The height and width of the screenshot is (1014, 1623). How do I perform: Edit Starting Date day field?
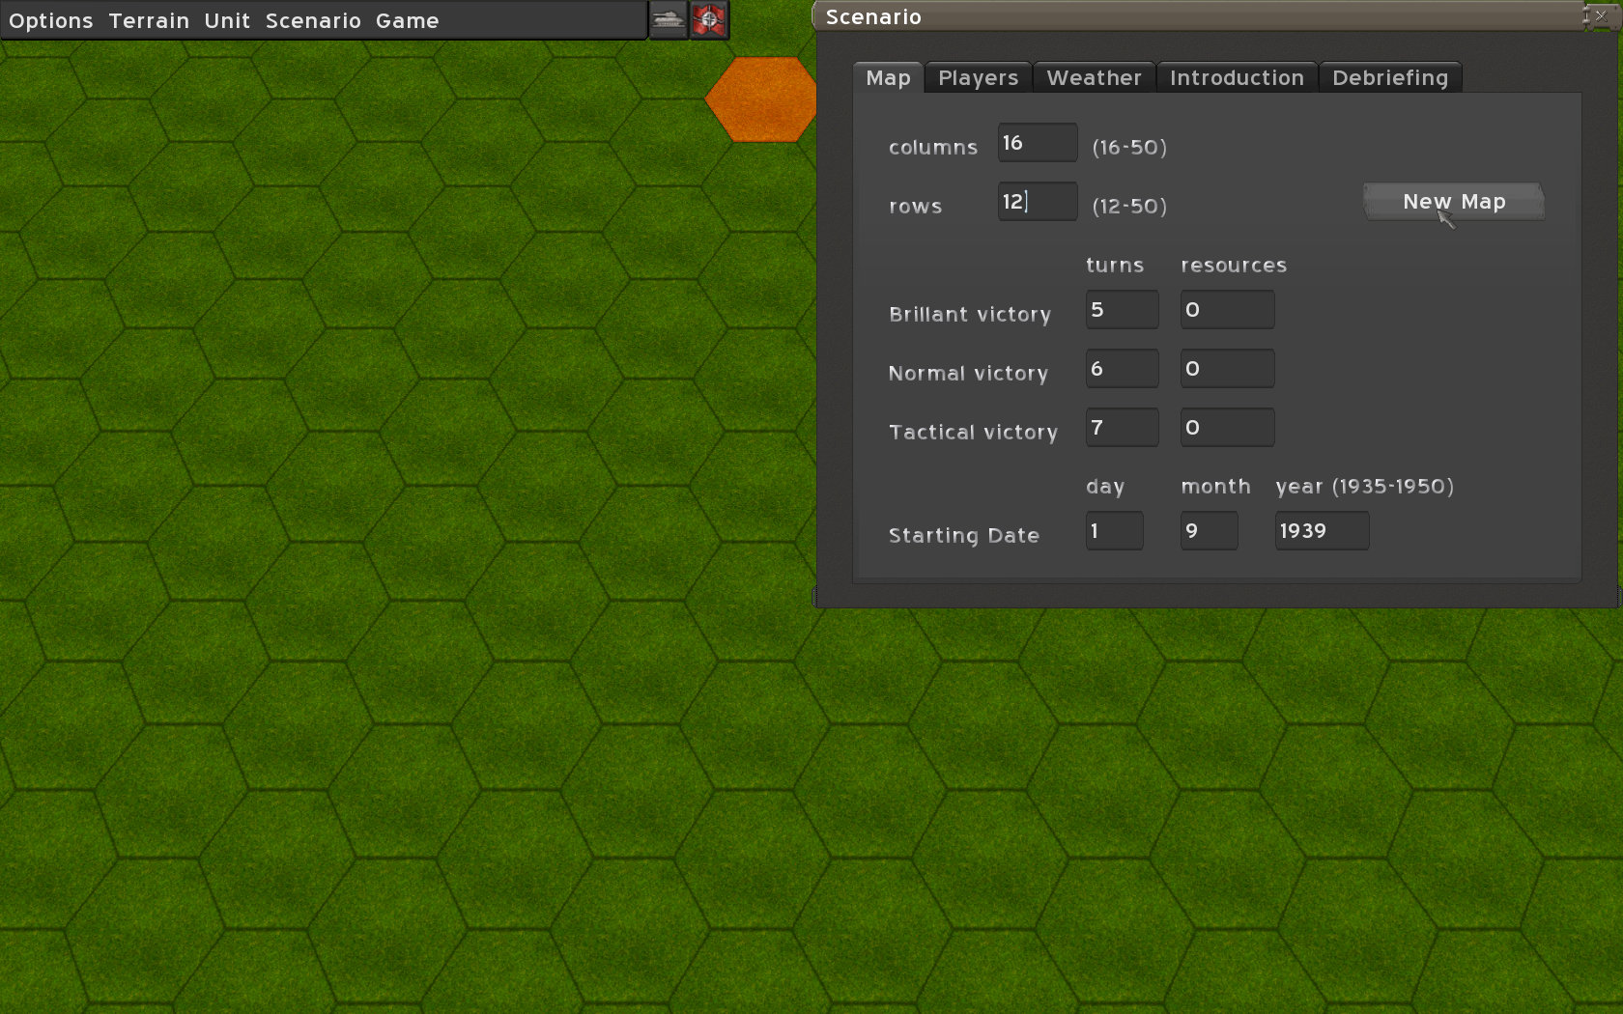(1114, 531)
